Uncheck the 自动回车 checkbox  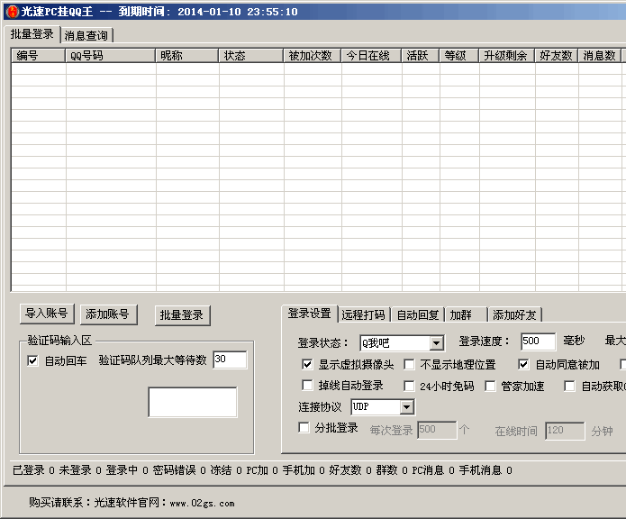[33, 360]
